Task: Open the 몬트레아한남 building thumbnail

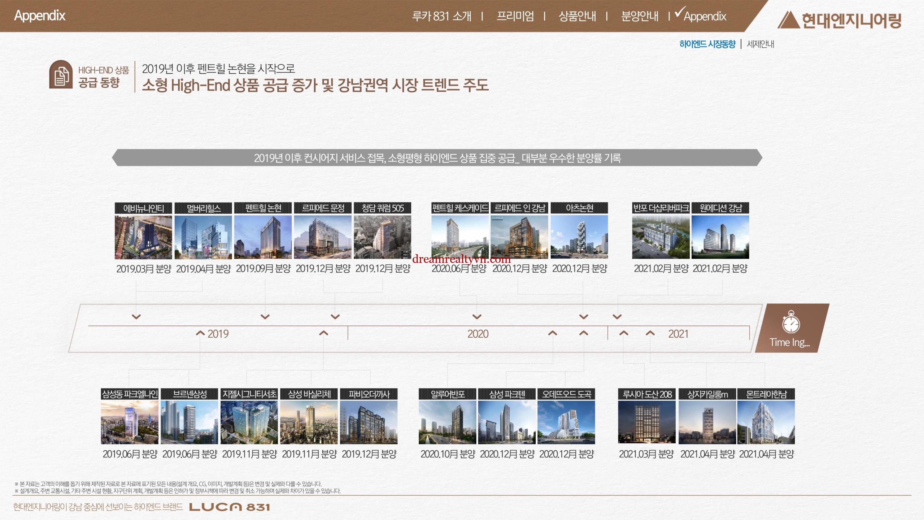Action: tap(766, 422)
